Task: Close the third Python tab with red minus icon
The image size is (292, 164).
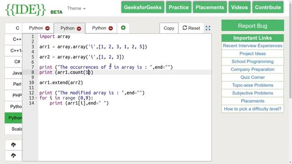Action: (110, 28)
